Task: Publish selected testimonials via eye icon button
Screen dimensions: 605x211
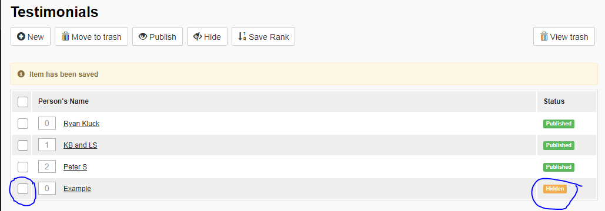Action: (158, 36)
